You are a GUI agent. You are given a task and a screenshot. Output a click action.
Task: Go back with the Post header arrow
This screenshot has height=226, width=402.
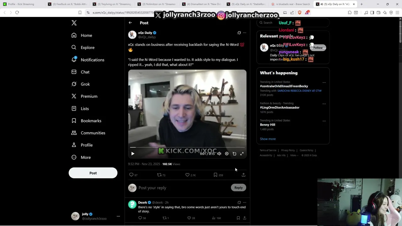(130, 23)
